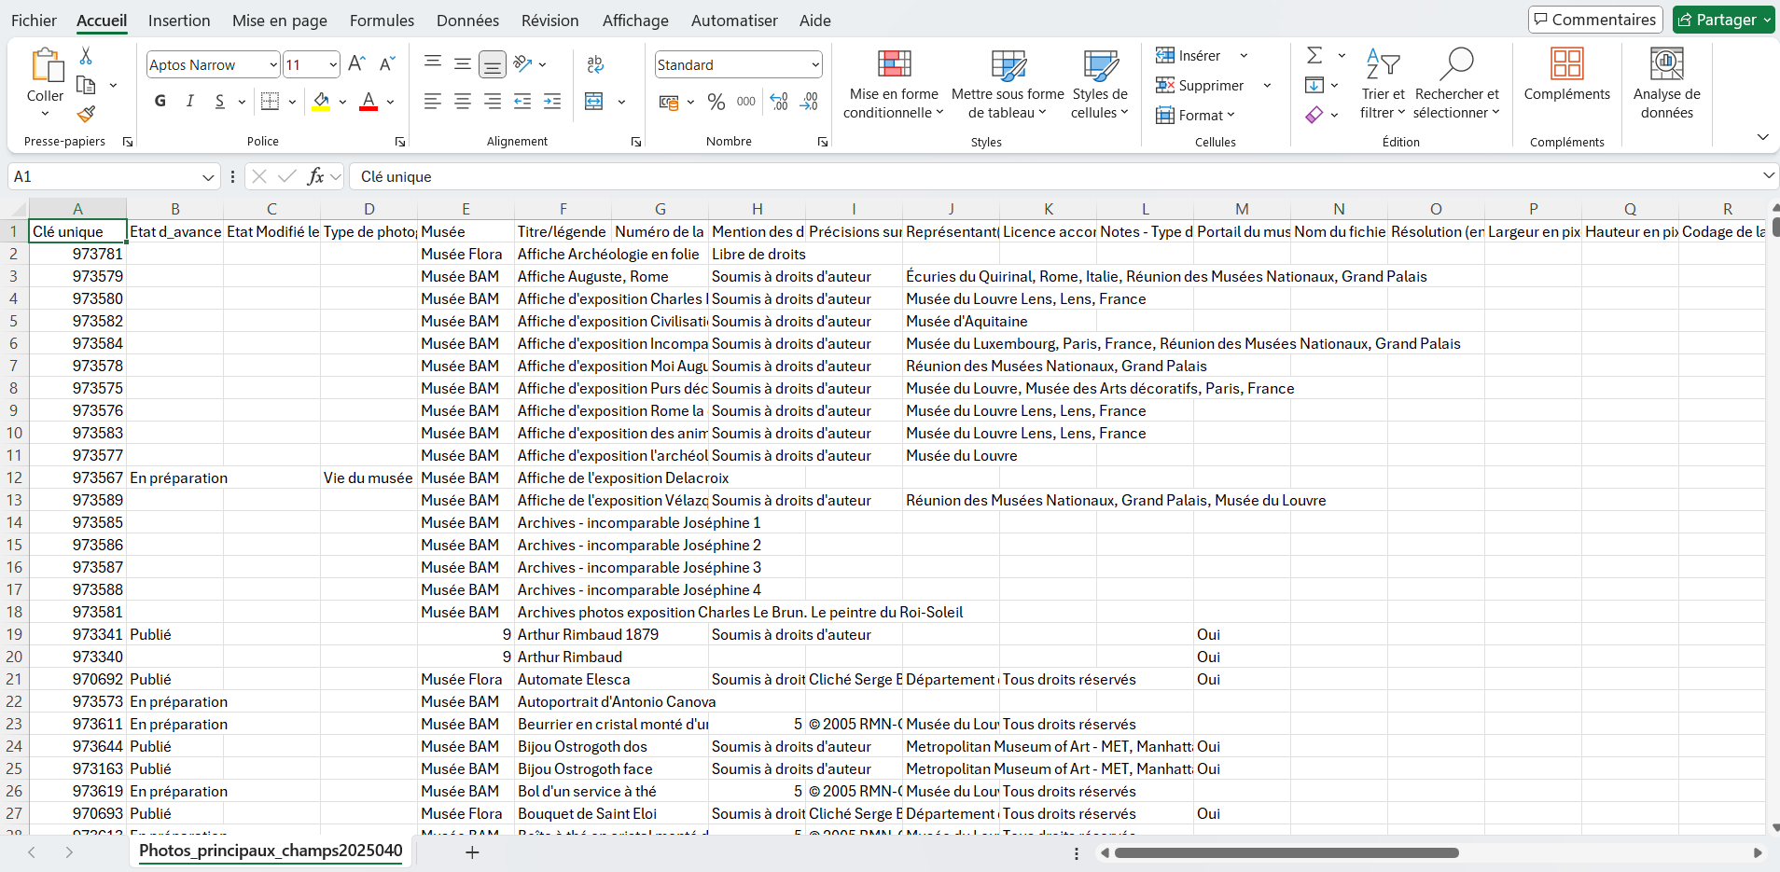Viewport: 1780px width, 872px height.
Task: Click the Cut scissors icon
Action: [86, 56]
